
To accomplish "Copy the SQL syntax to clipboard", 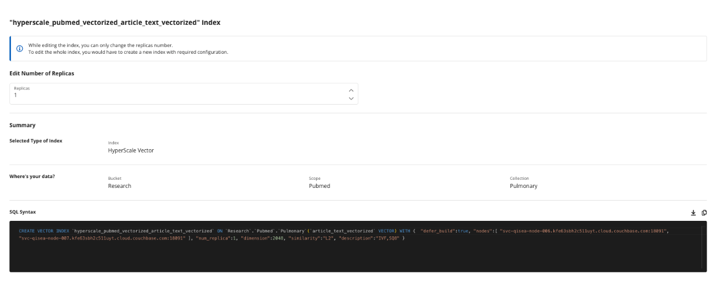I will coord(704,213).
